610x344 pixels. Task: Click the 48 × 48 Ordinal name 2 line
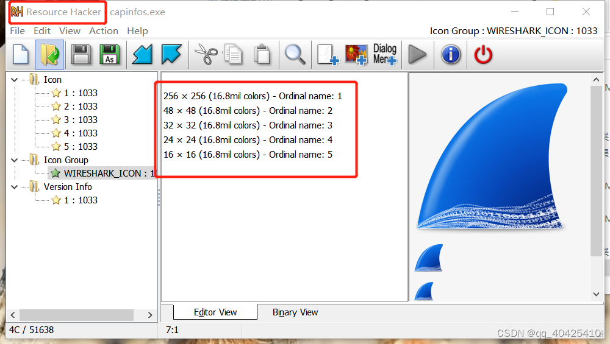(248, 111)
